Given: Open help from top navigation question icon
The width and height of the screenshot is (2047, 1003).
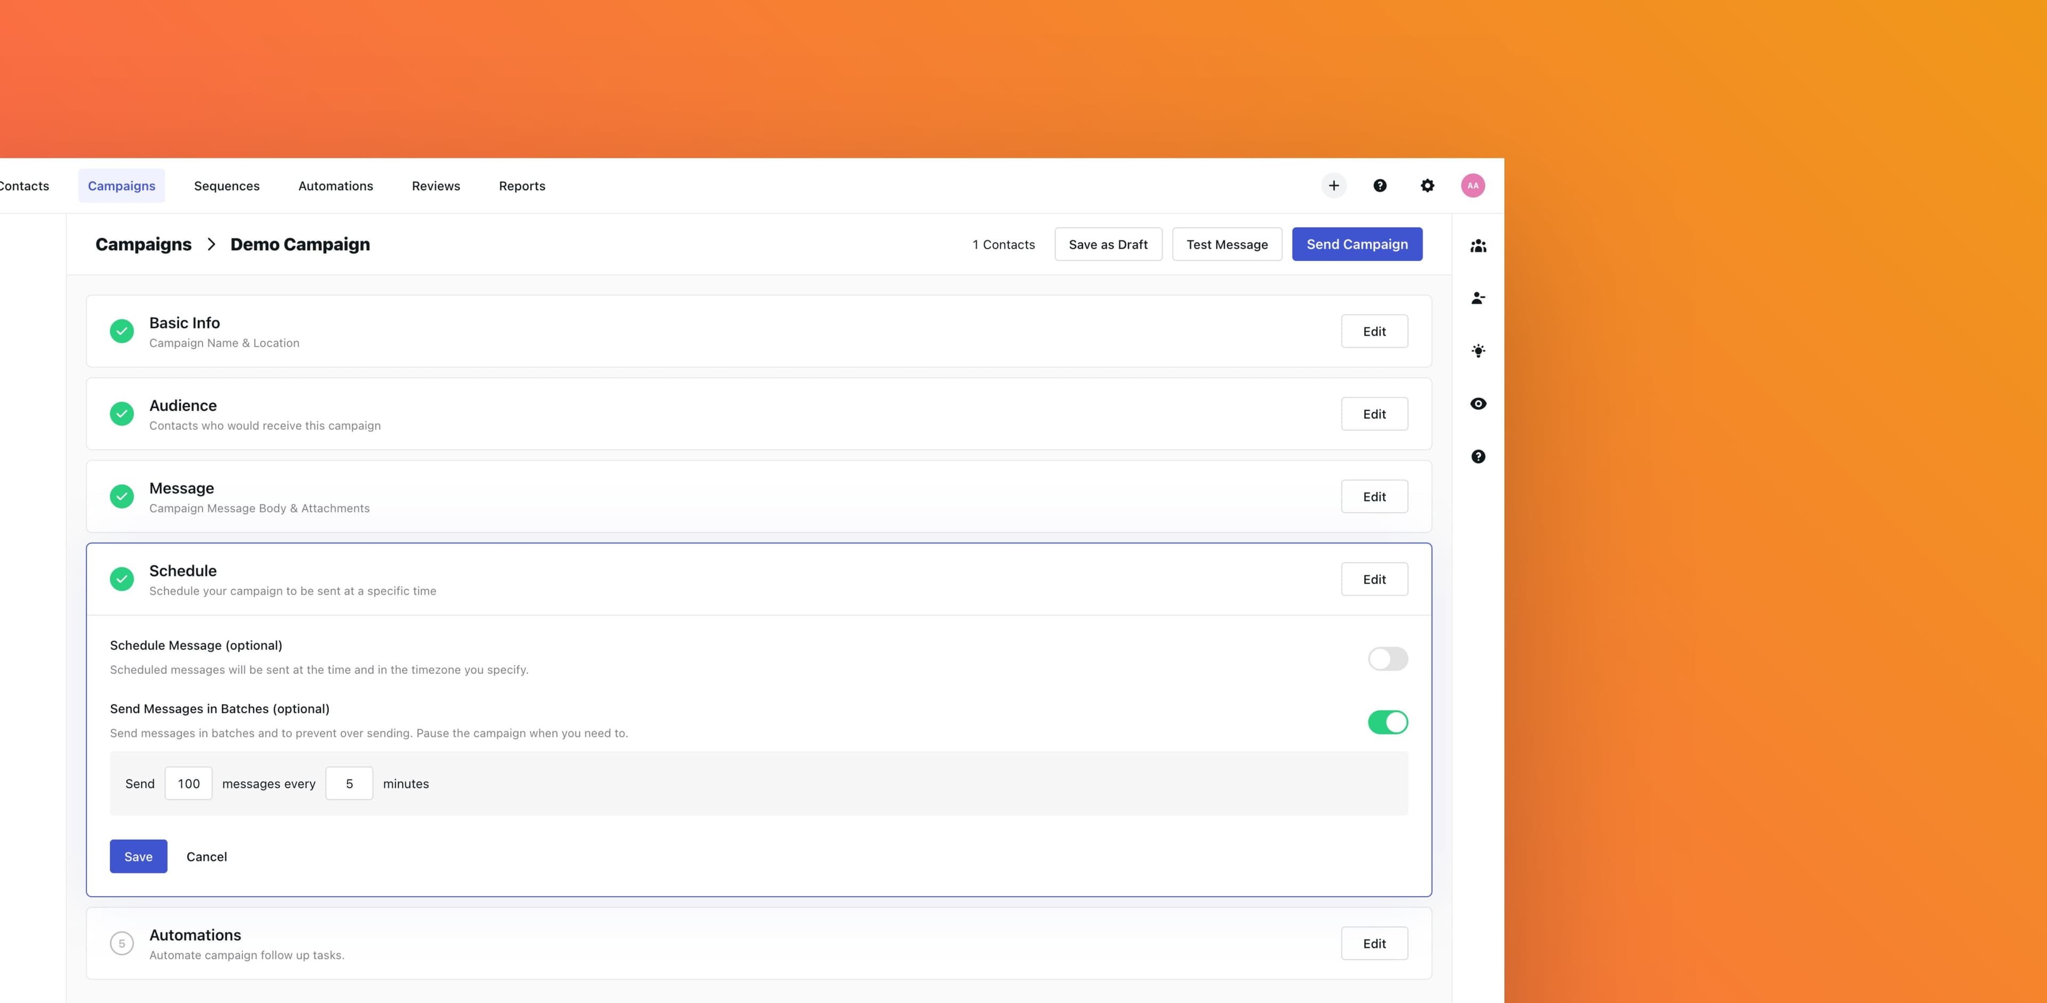Looking at the screenshot, I should click(x=1380, y=186).
